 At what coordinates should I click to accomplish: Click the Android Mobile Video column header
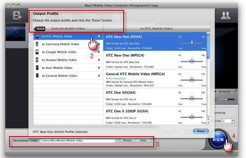tap(68, 28)
